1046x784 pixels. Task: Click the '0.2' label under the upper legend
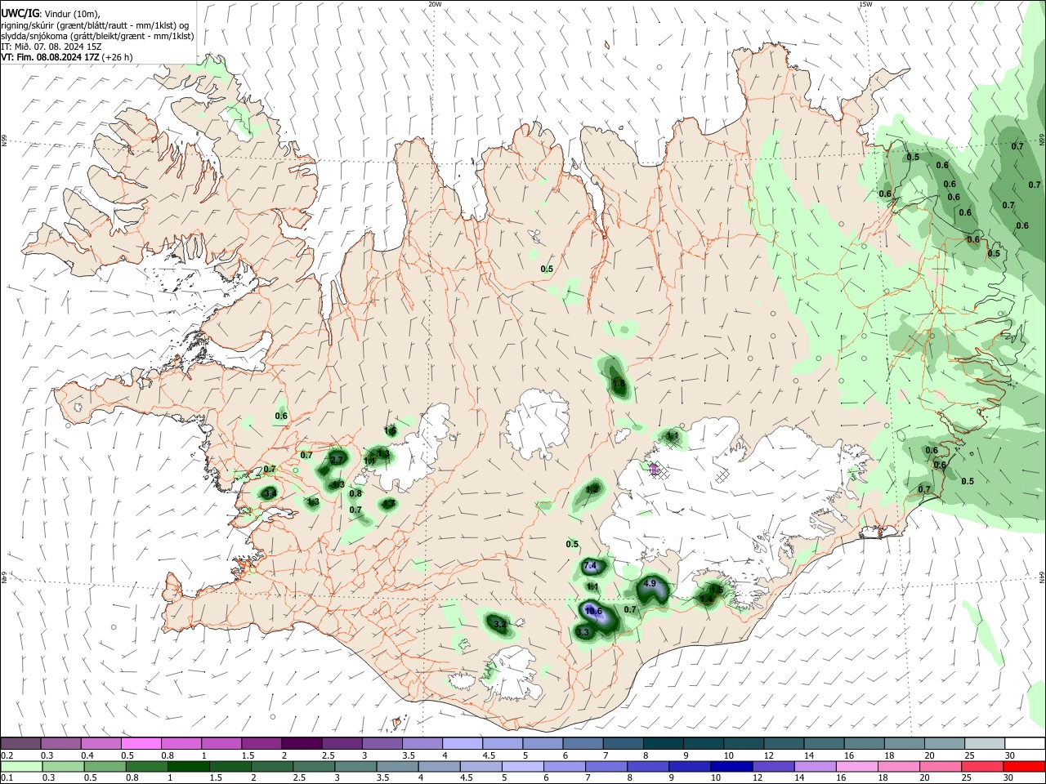(x=7, y=755)
